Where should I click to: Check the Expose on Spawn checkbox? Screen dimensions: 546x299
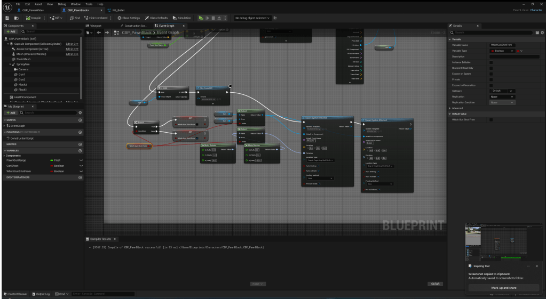pos(492,74)
